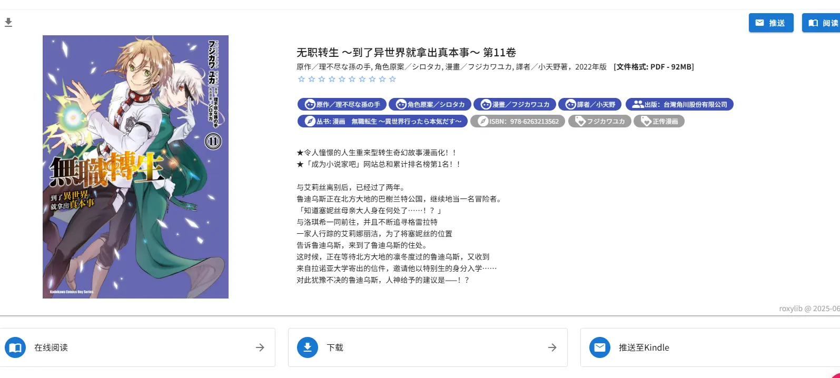Screen dimensions: 840x378
Task: Click the roxylib @ 2025 footer text
Action: pyautogui.click(x=809, y=309)
